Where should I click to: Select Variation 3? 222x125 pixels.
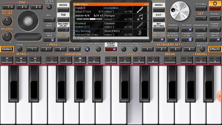coord(80,60)
